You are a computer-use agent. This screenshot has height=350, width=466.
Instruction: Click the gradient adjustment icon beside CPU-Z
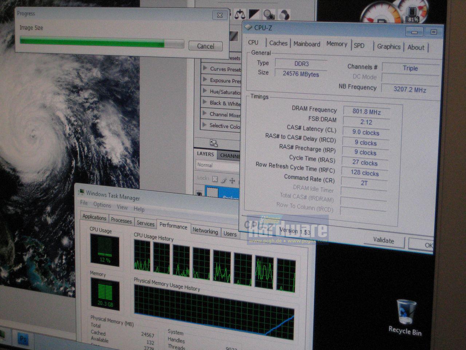[x=233, y=36]
